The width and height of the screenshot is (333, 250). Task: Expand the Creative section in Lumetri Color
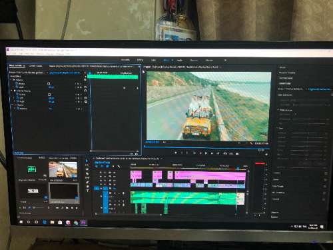click(277, 173)
